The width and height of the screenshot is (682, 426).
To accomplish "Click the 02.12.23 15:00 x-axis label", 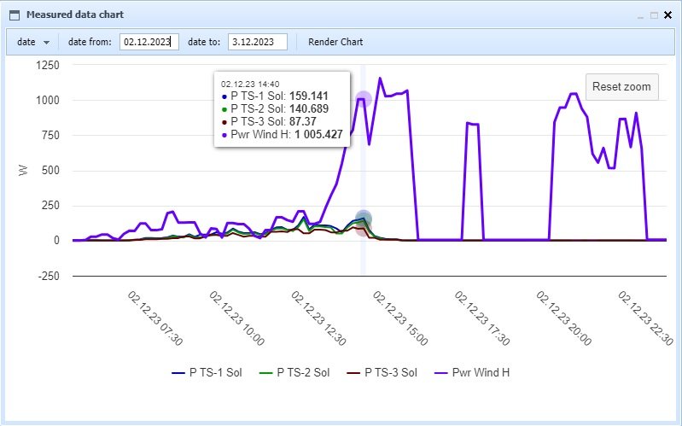I will (400, 316).
